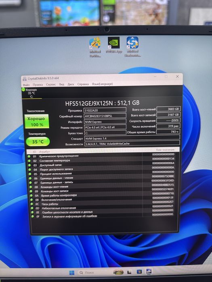The width and height of the screenshot is (212, 282).
Task: Open the Диск menu
Action: 71,84
